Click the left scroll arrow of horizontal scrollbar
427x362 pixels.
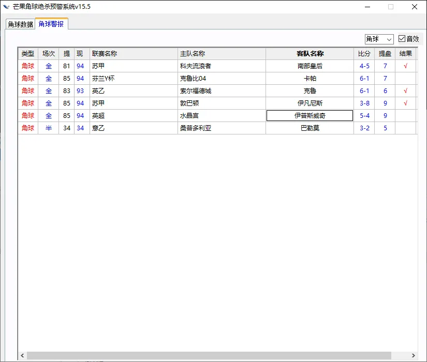point(22,356)
